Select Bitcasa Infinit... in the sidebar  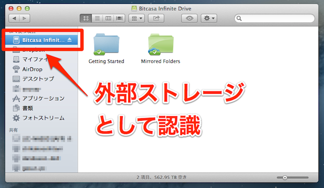pyautogui.click(x=42, y=40)
